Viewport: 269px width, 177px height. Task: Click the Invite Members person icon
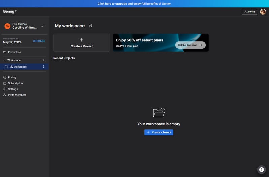(5, 95)
